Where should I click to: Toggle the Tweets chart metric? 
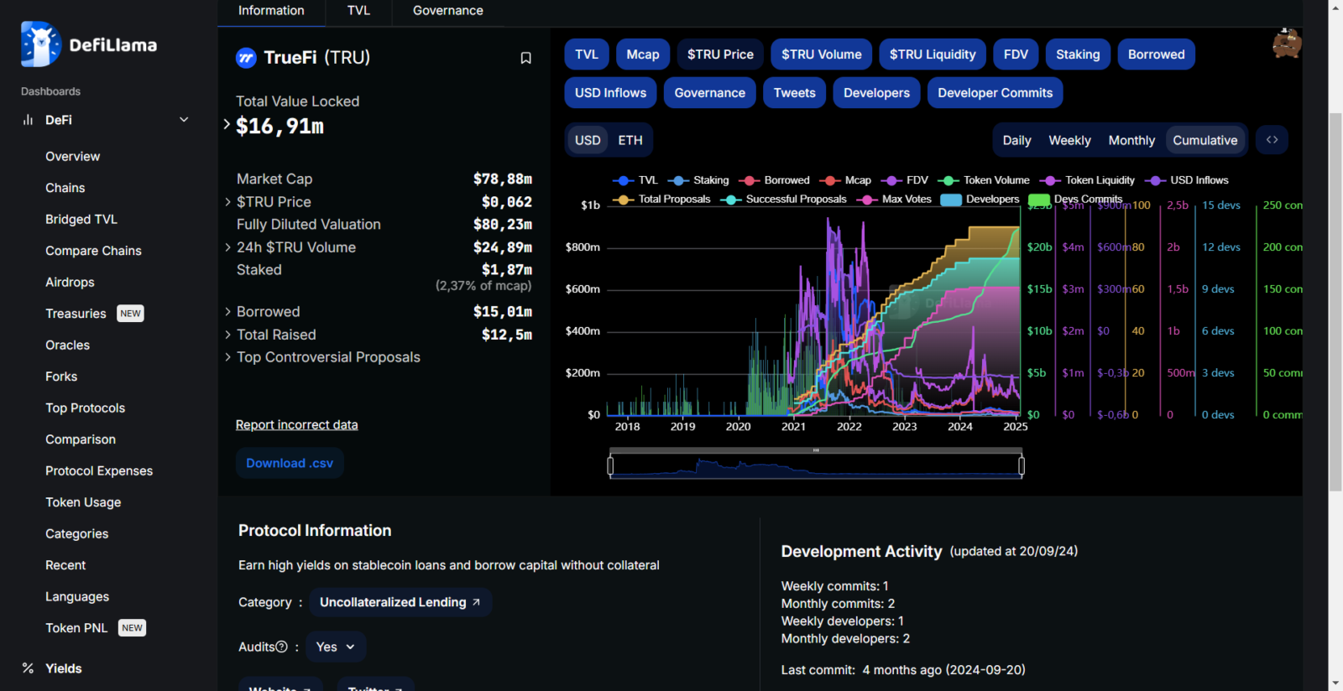794,93
